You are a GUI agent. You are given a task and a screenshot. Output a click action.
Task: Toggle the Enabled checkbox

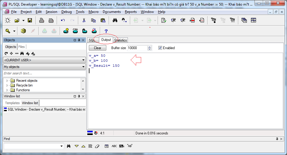click(160, 48)
